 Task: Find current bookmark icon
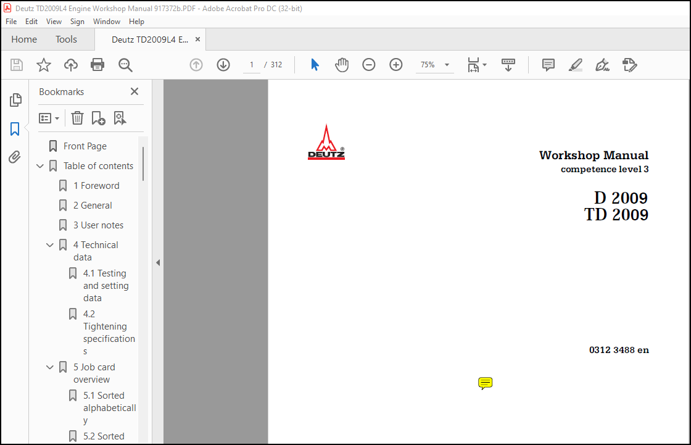pyautogui.click(x=120, y=118)
